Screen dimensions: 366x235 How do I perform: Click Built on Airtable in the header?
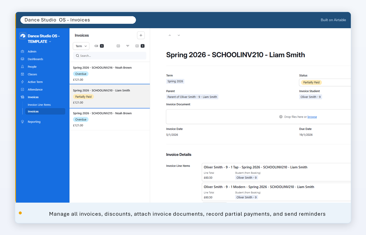333,20
